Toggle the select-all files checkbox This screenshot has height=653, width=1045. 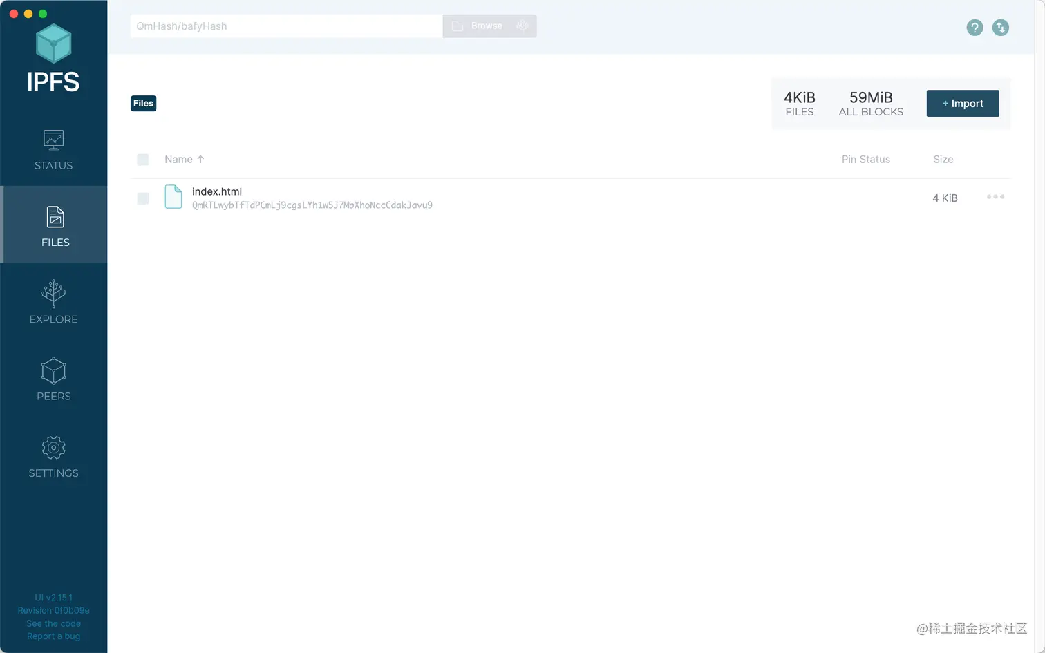pyautogui.click(x=143, y=160)
